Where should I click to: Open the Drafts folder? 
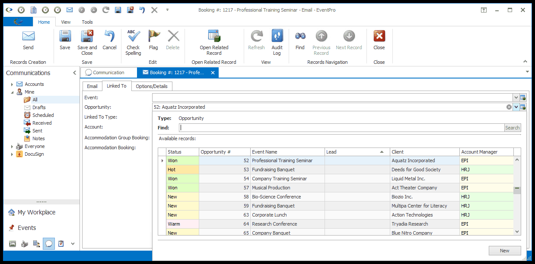point(39,107)
